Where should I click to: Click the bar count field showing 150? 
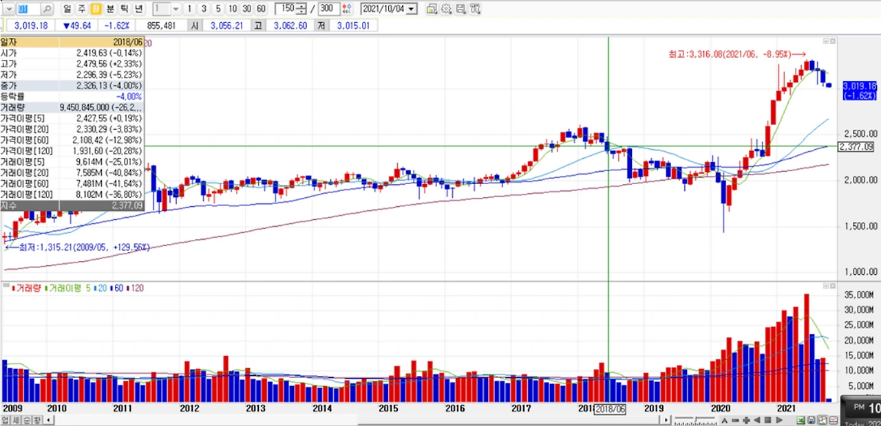pyautogui.click(x=285, y=8)
